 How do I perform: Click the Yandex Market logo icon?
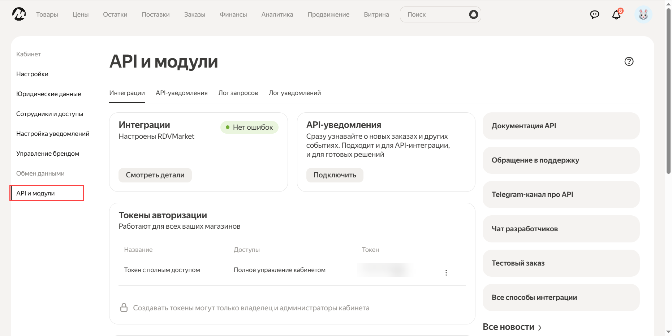click(19, 14)
